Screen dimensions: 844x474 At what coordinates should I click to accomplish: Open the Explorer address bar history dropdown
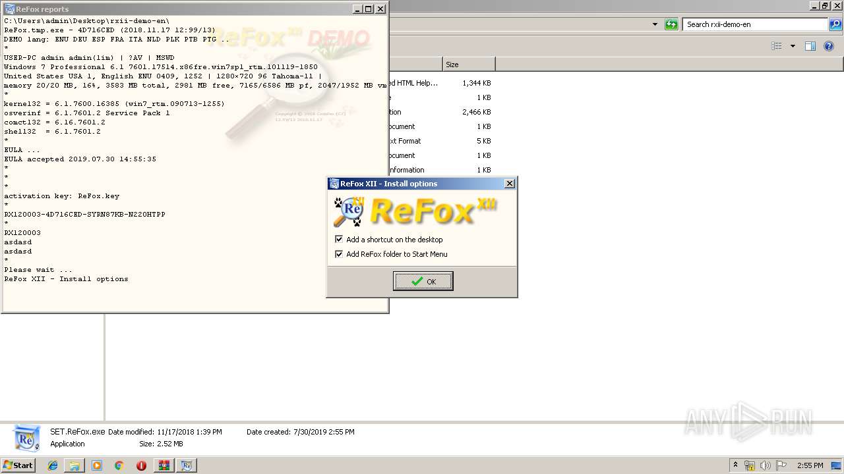[x=655, y=24]
